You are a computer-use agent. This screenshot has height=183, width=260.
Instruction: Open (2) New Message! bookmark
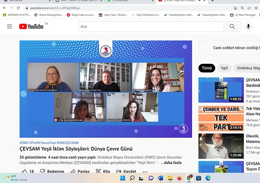(243, 15)
